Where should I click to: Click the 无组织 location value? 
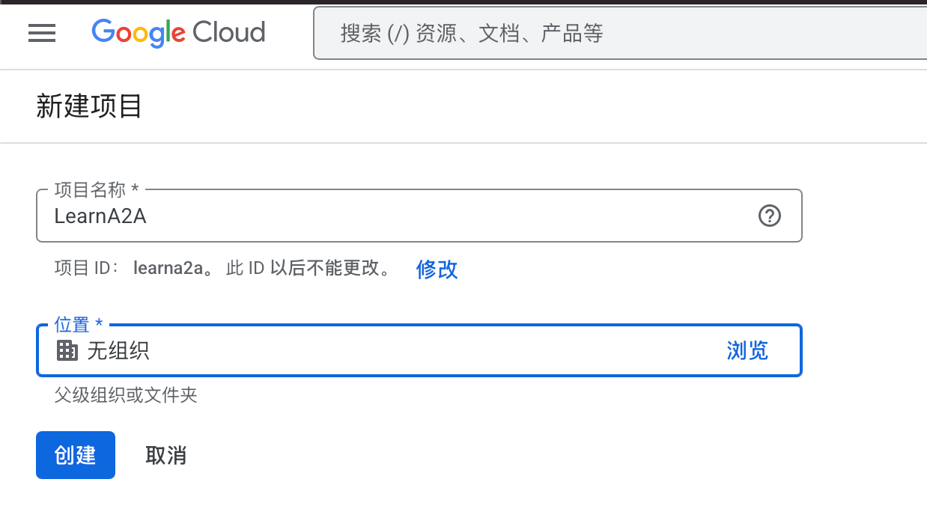coord(118,350)
